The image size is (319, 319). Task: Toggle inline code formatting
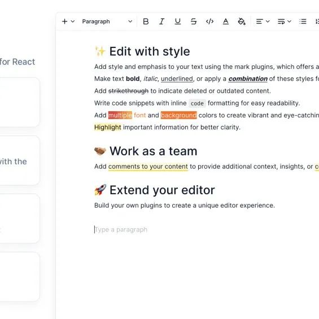coord(209,21)
